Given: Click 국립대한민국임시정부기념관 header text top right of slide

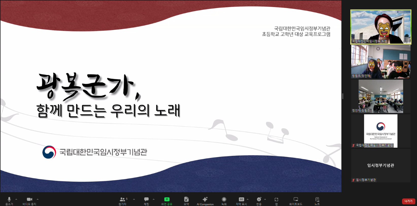Looking at the screenshot, I should 302,28.
